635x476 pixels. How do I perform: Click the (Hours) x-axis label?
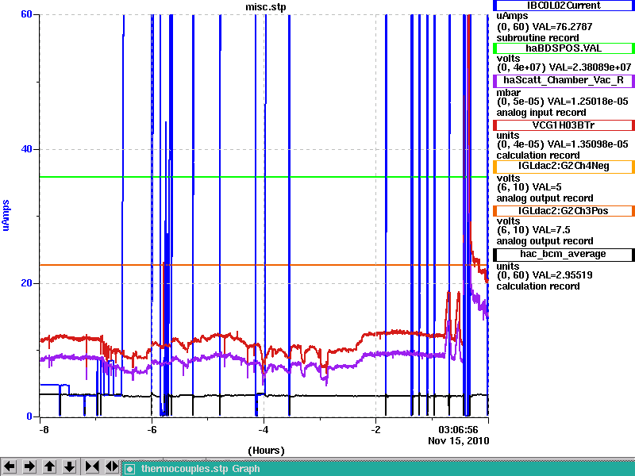(x=266, y=451)
